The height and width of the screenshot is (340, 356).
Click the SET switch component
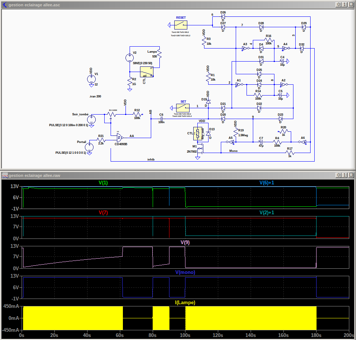(x=183, y=108)
